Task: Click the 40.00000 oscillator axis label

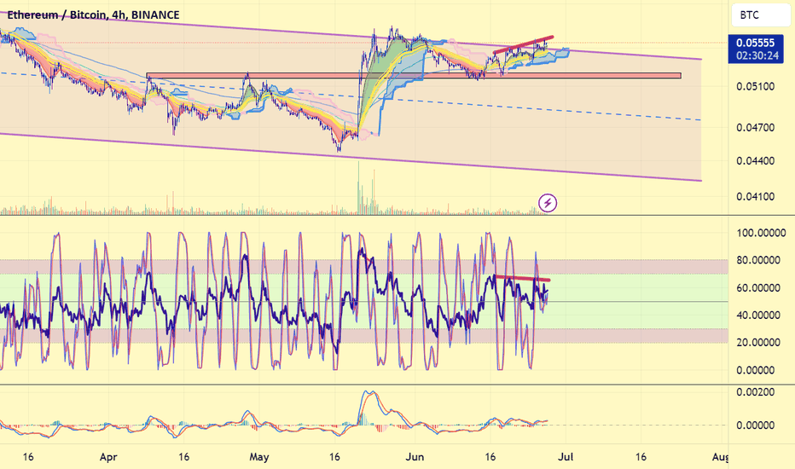Action: pyautogui.click(x=758, y=316)
